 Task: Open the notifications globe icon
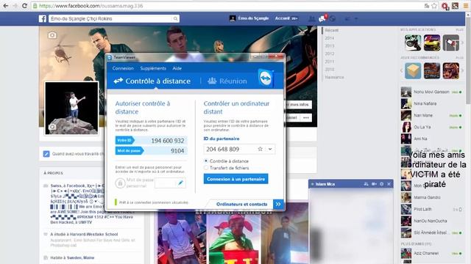click(333, 18)
